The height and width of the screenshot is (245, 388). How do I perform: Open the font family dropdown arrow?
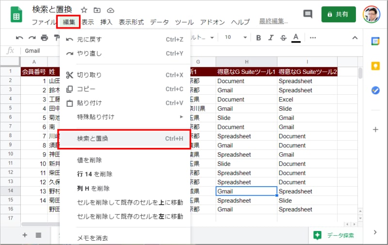pyautogui.click(x=212, y=38)
